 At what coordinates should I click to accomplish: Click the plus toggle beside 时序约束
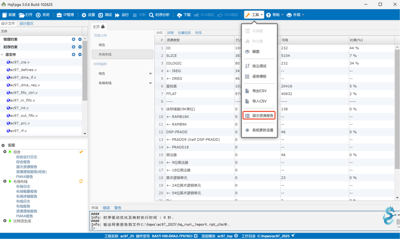73,47
